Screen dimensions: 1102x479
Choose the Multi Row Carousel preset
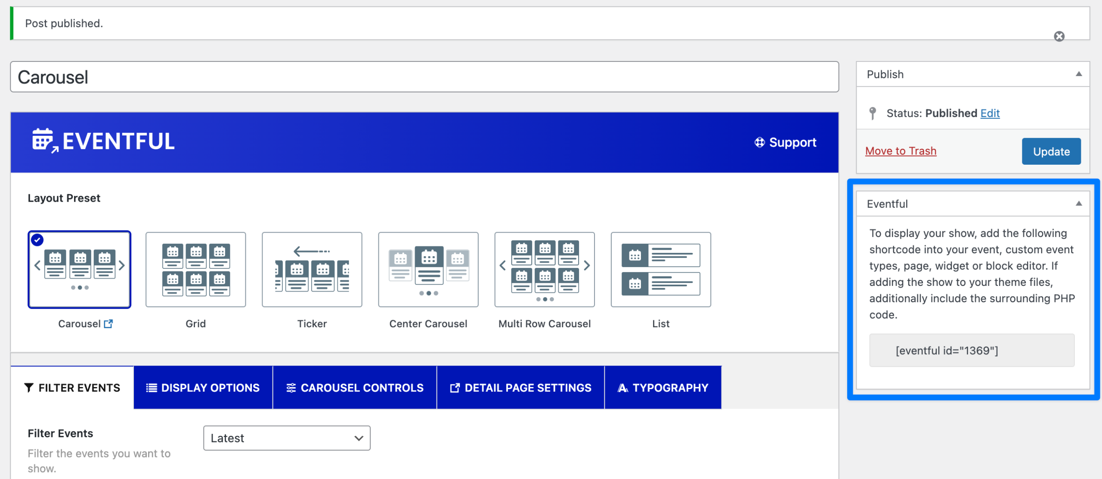[545, 270]
